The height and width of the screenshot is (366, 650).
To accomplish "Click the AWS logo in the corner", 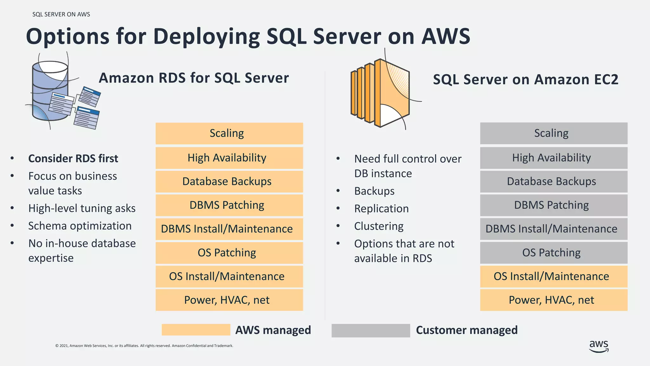I will click(599, 346).
